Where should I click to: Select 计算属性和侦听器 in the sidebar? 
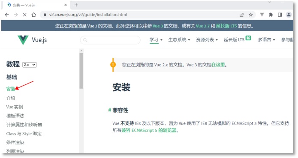pyautogui.click(x=24, y=125)
